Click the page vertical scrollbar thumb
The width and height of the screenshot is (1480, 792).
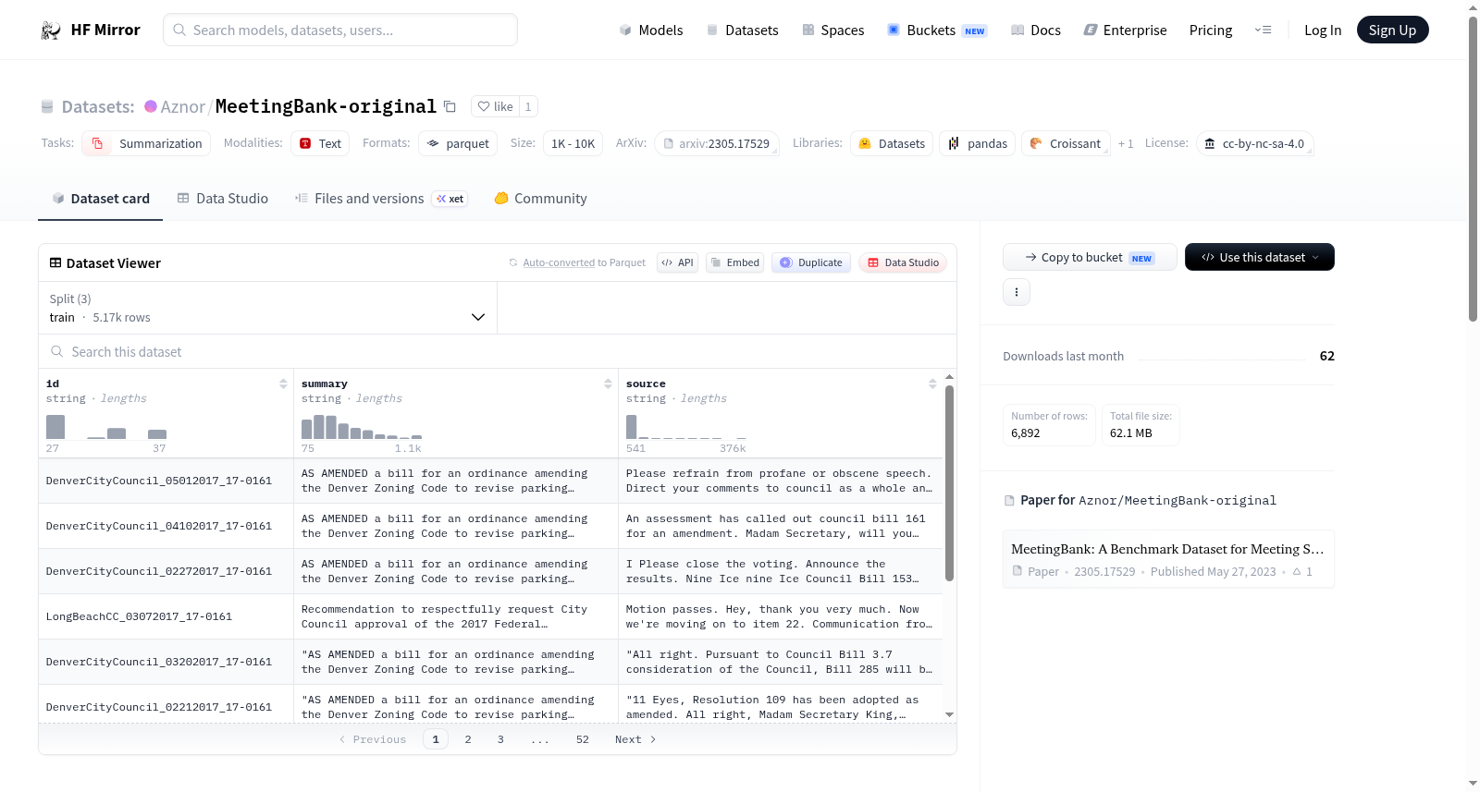point(1473,168)
